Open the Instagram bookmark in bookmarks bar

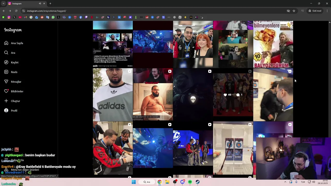(x=9, y=17)
